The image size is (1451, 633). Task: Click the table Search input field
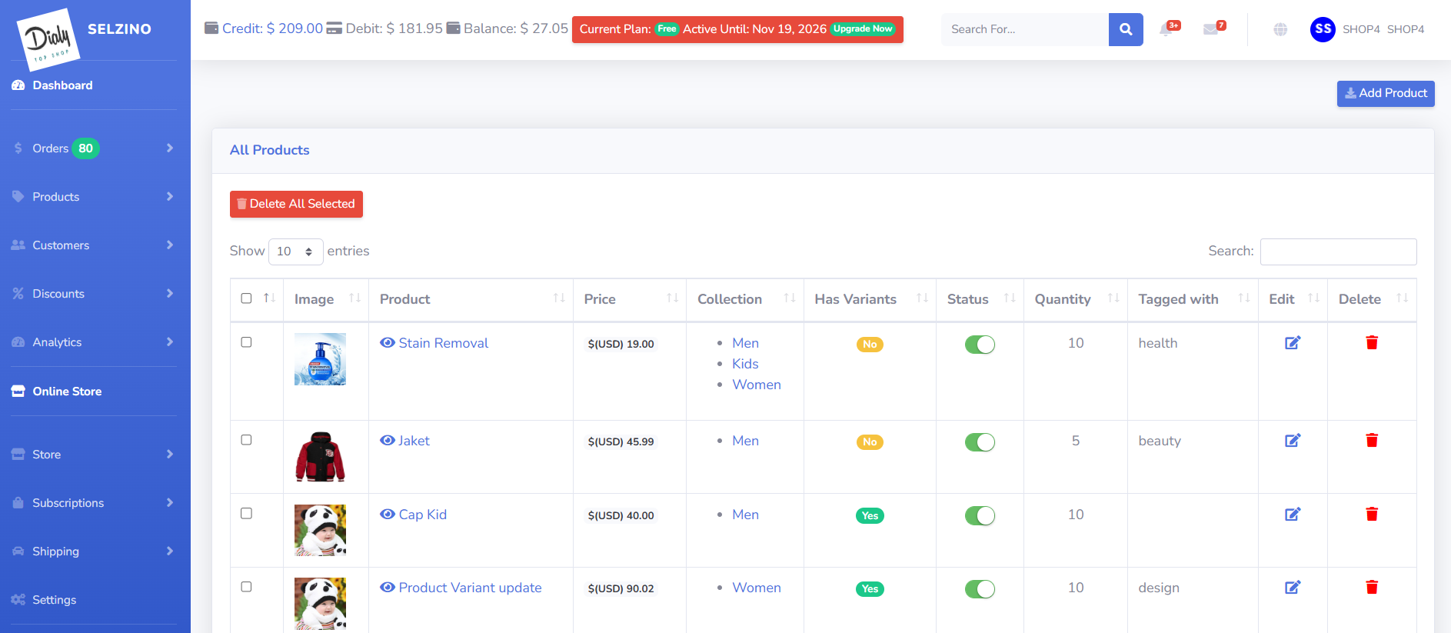point(1338,252)
